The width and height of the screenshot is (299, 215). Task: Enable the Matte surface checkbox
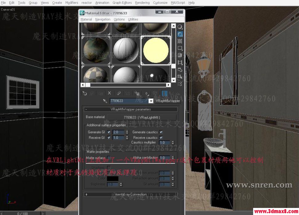click(x=109, y=157)
